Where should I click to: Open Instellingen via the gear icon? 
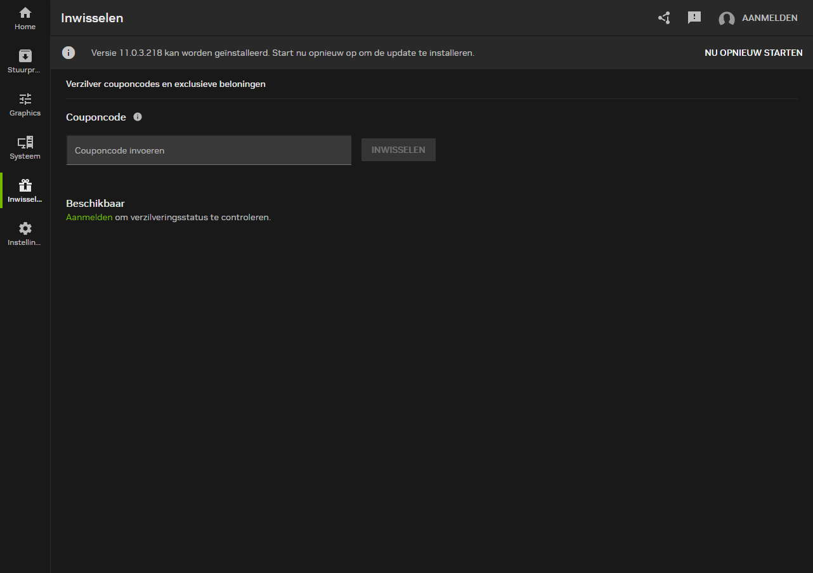point(25,228)
